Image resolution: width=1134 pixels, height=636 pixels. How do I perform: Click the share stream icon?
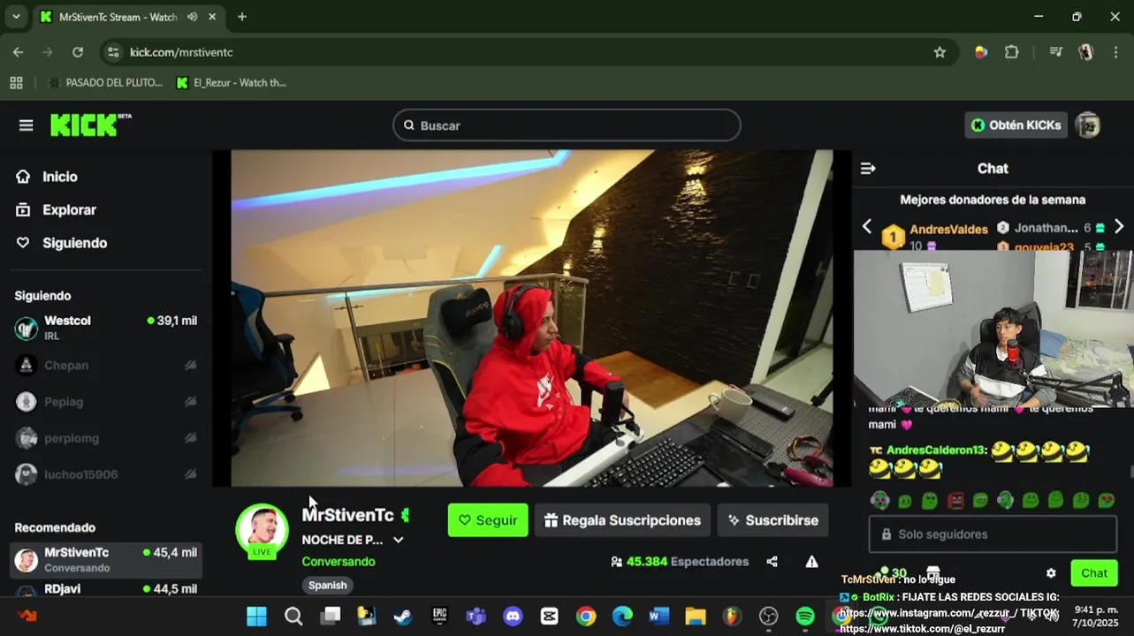point(772,562)
